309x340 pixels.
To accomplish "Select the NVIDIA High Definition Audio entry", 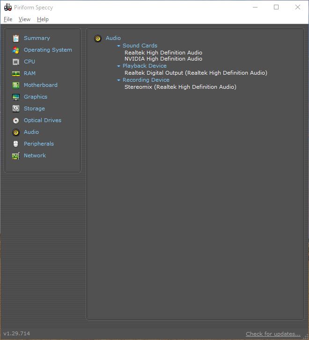I will tap(163, 59).
